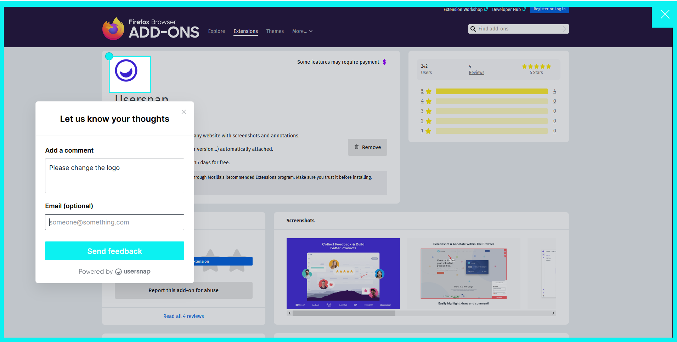Click the Email (optional) field
Screen dimensions: 677x342
point(114,222)
